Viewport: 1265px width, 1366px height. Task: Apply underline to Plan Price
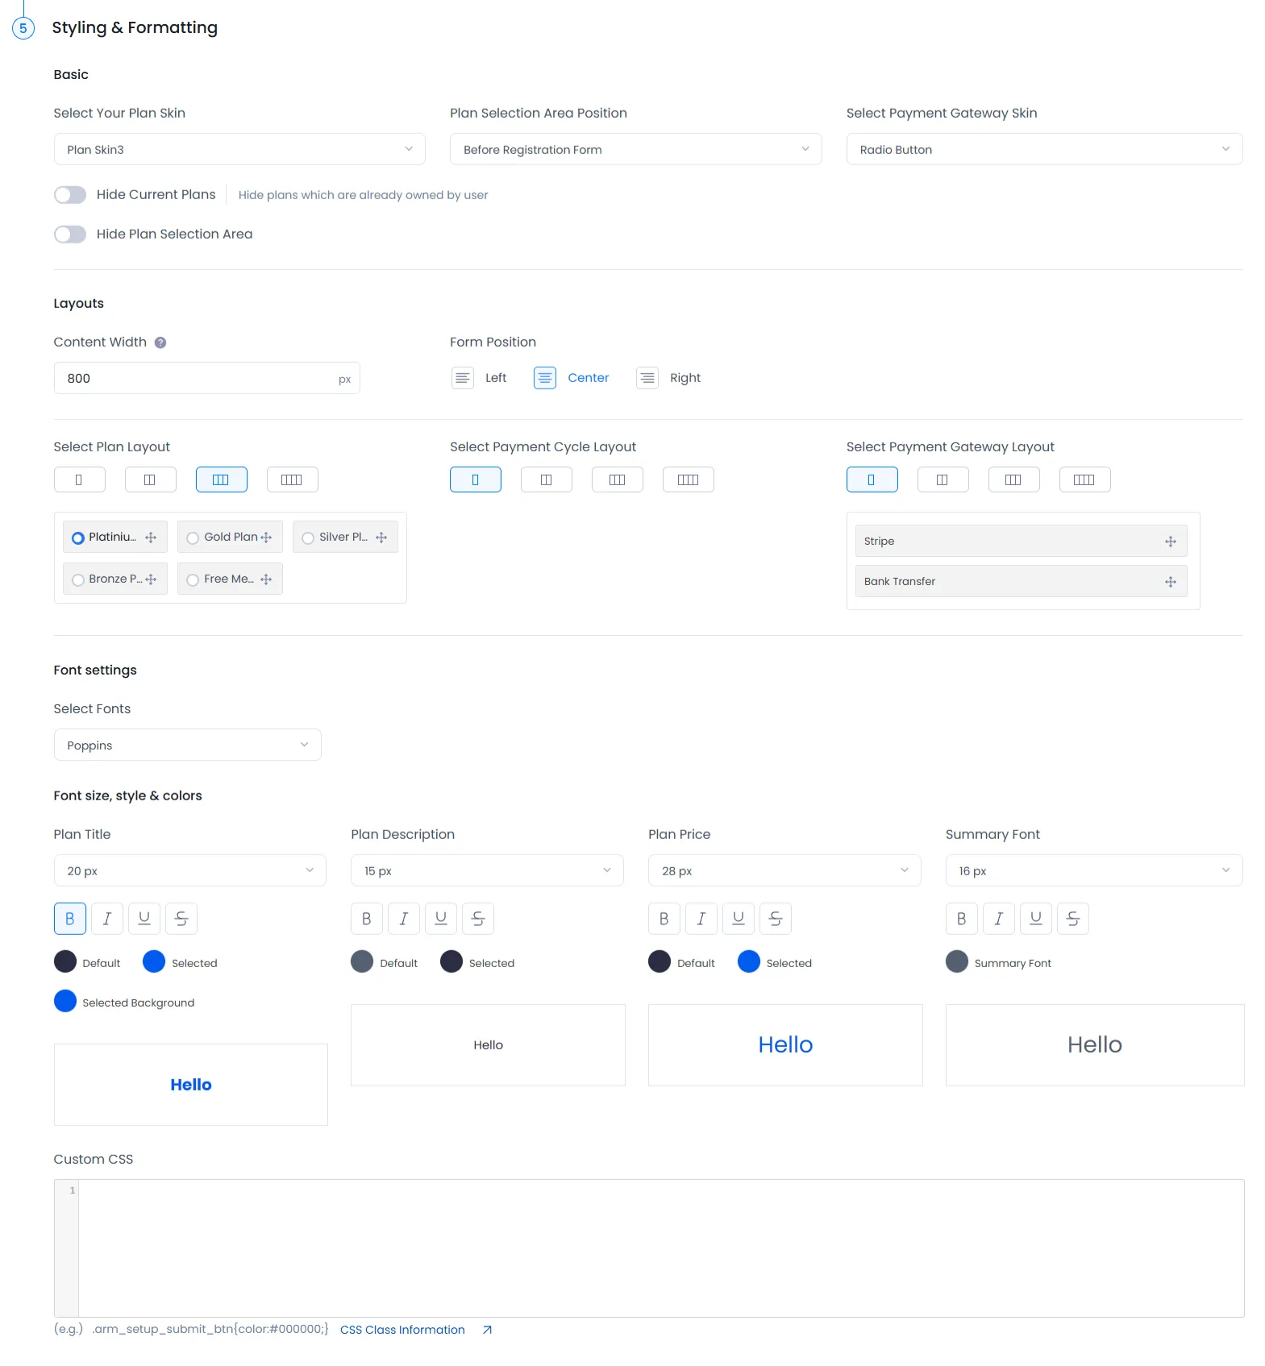pos(738,919)
